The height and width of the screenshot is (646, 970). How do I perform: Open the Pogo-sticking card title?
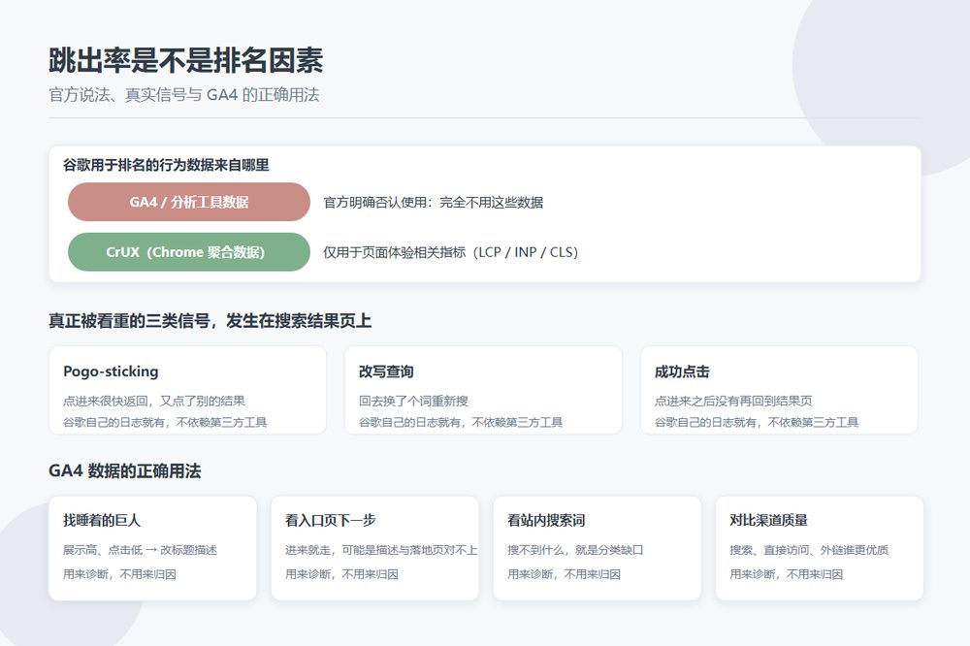tap(111, 371)
